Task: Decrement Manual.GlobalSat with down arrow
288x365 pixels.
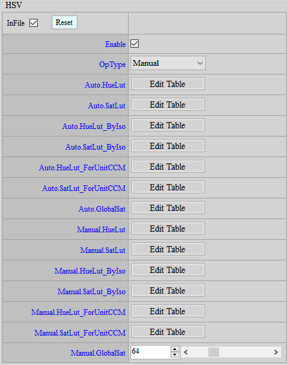Action: (175, 355)
